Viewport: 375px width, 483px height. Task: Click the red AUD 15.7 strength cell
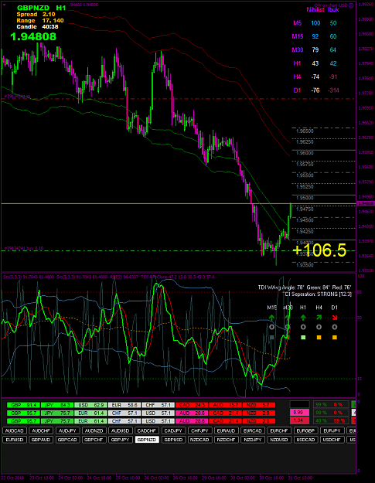pos(225,405)
